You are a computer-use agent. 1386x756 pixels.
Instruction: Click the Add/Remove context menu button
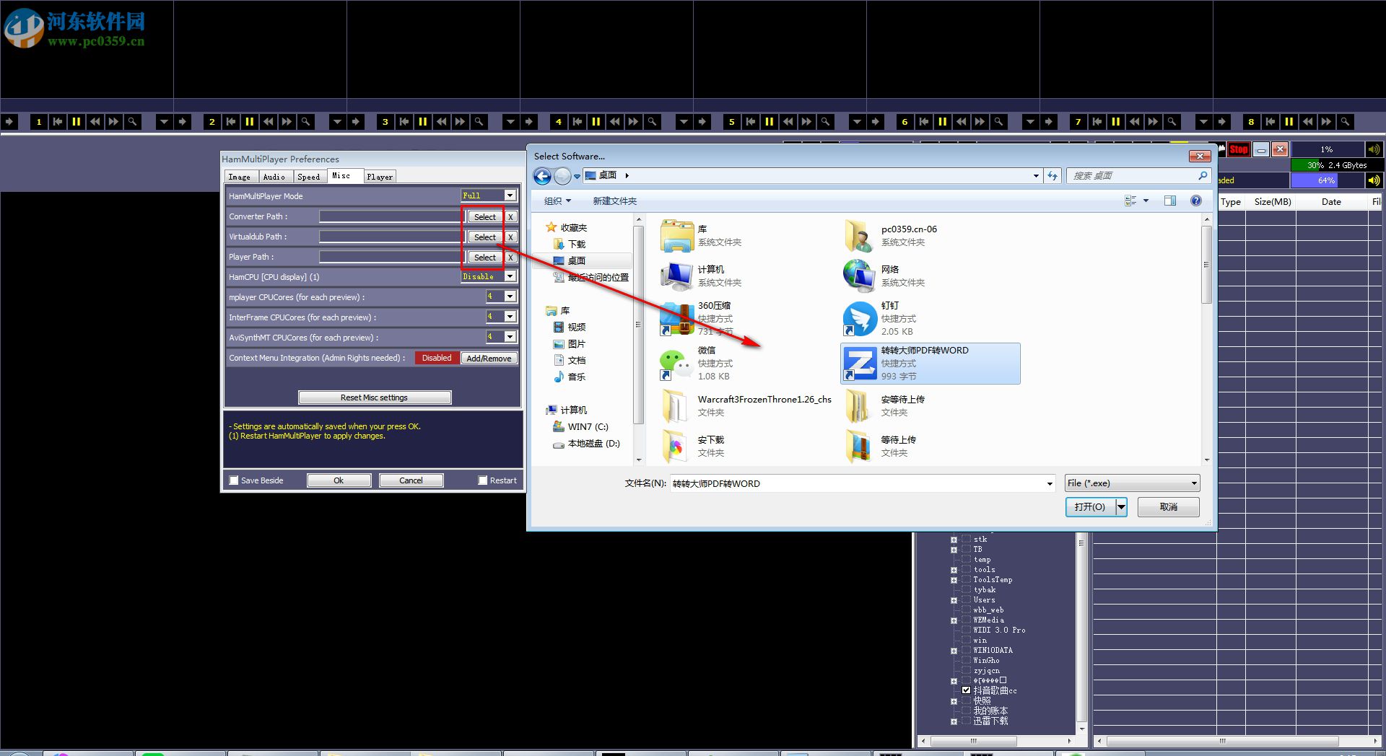point(489,358)
